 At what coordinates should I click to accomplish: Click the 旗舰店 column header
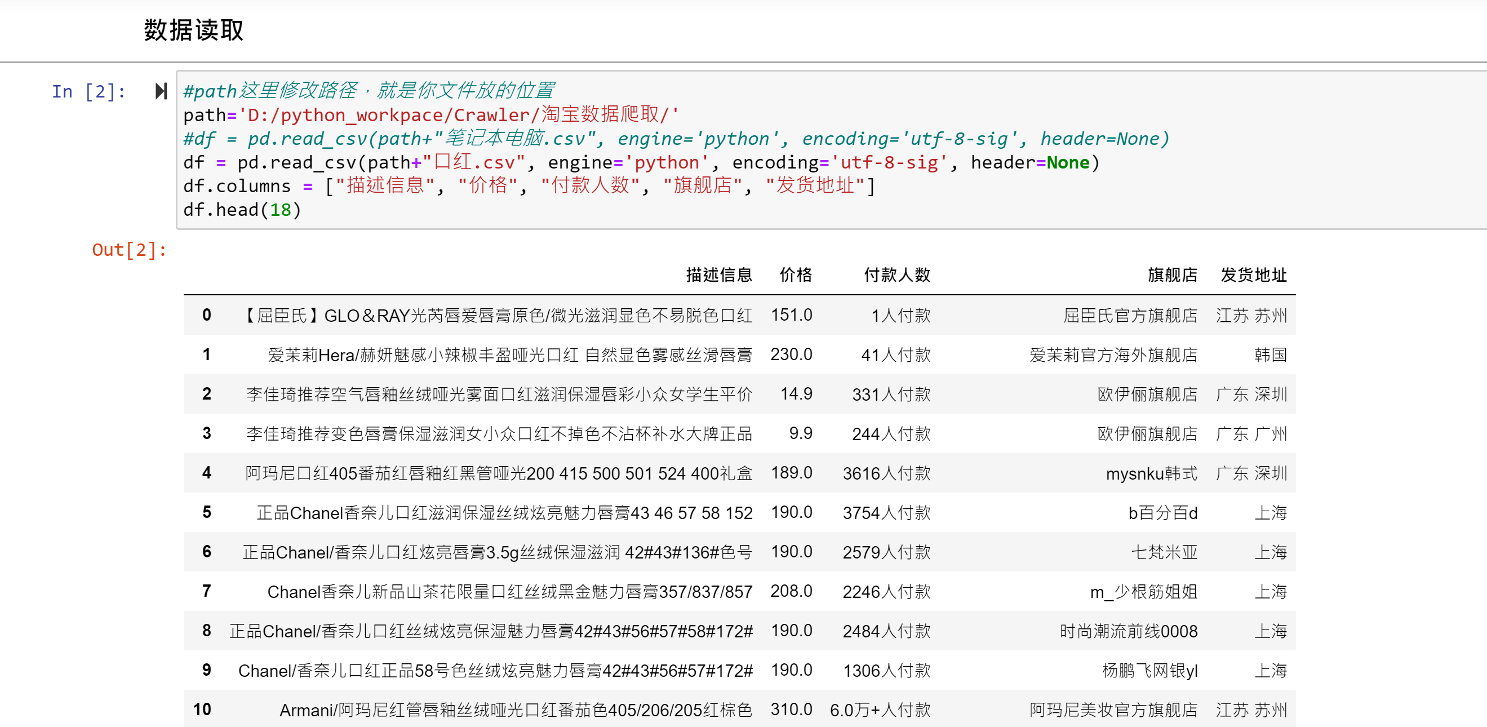coord(1172,275)
